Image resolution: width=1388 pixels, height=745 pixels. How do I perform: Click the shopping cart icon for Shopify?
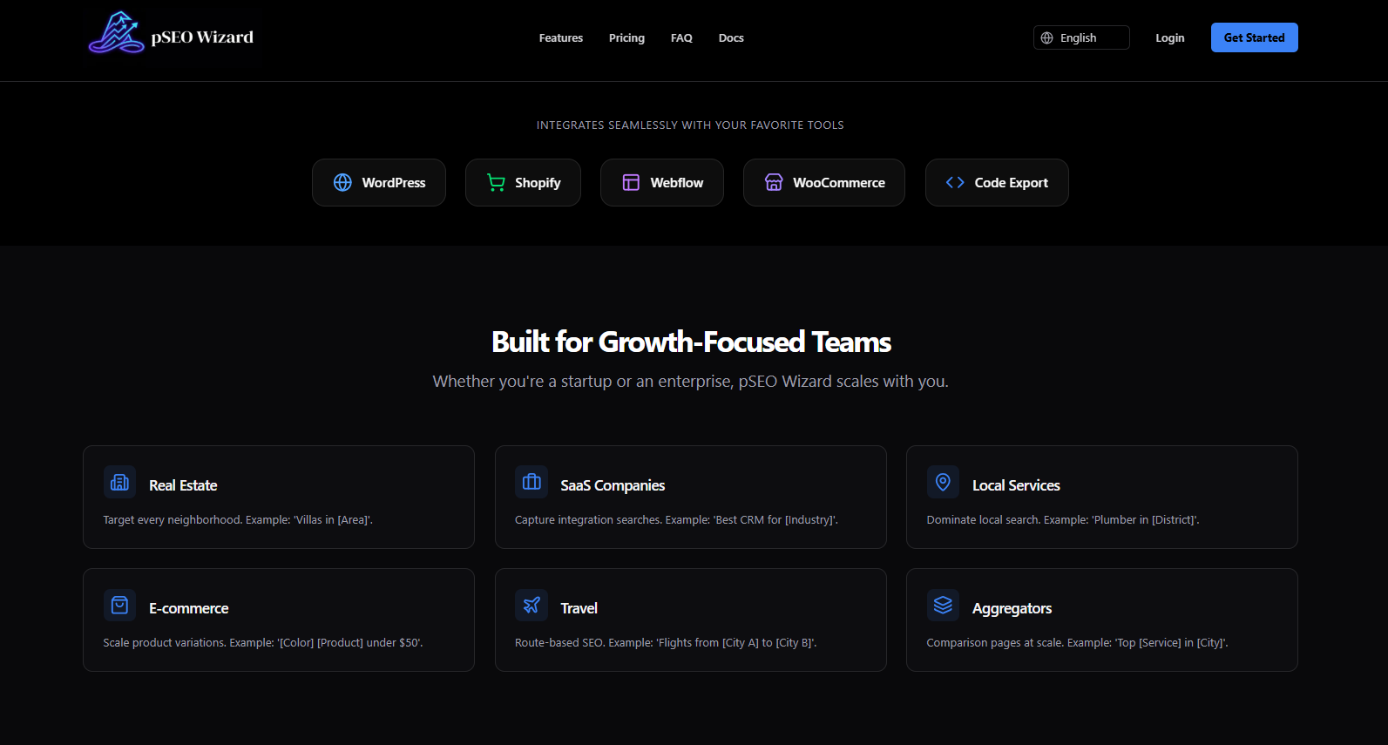coord(496,183)
